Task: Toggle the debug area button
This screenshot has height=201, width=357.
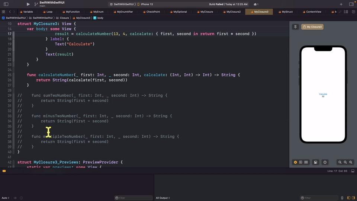Action: [x=353, y=171]
